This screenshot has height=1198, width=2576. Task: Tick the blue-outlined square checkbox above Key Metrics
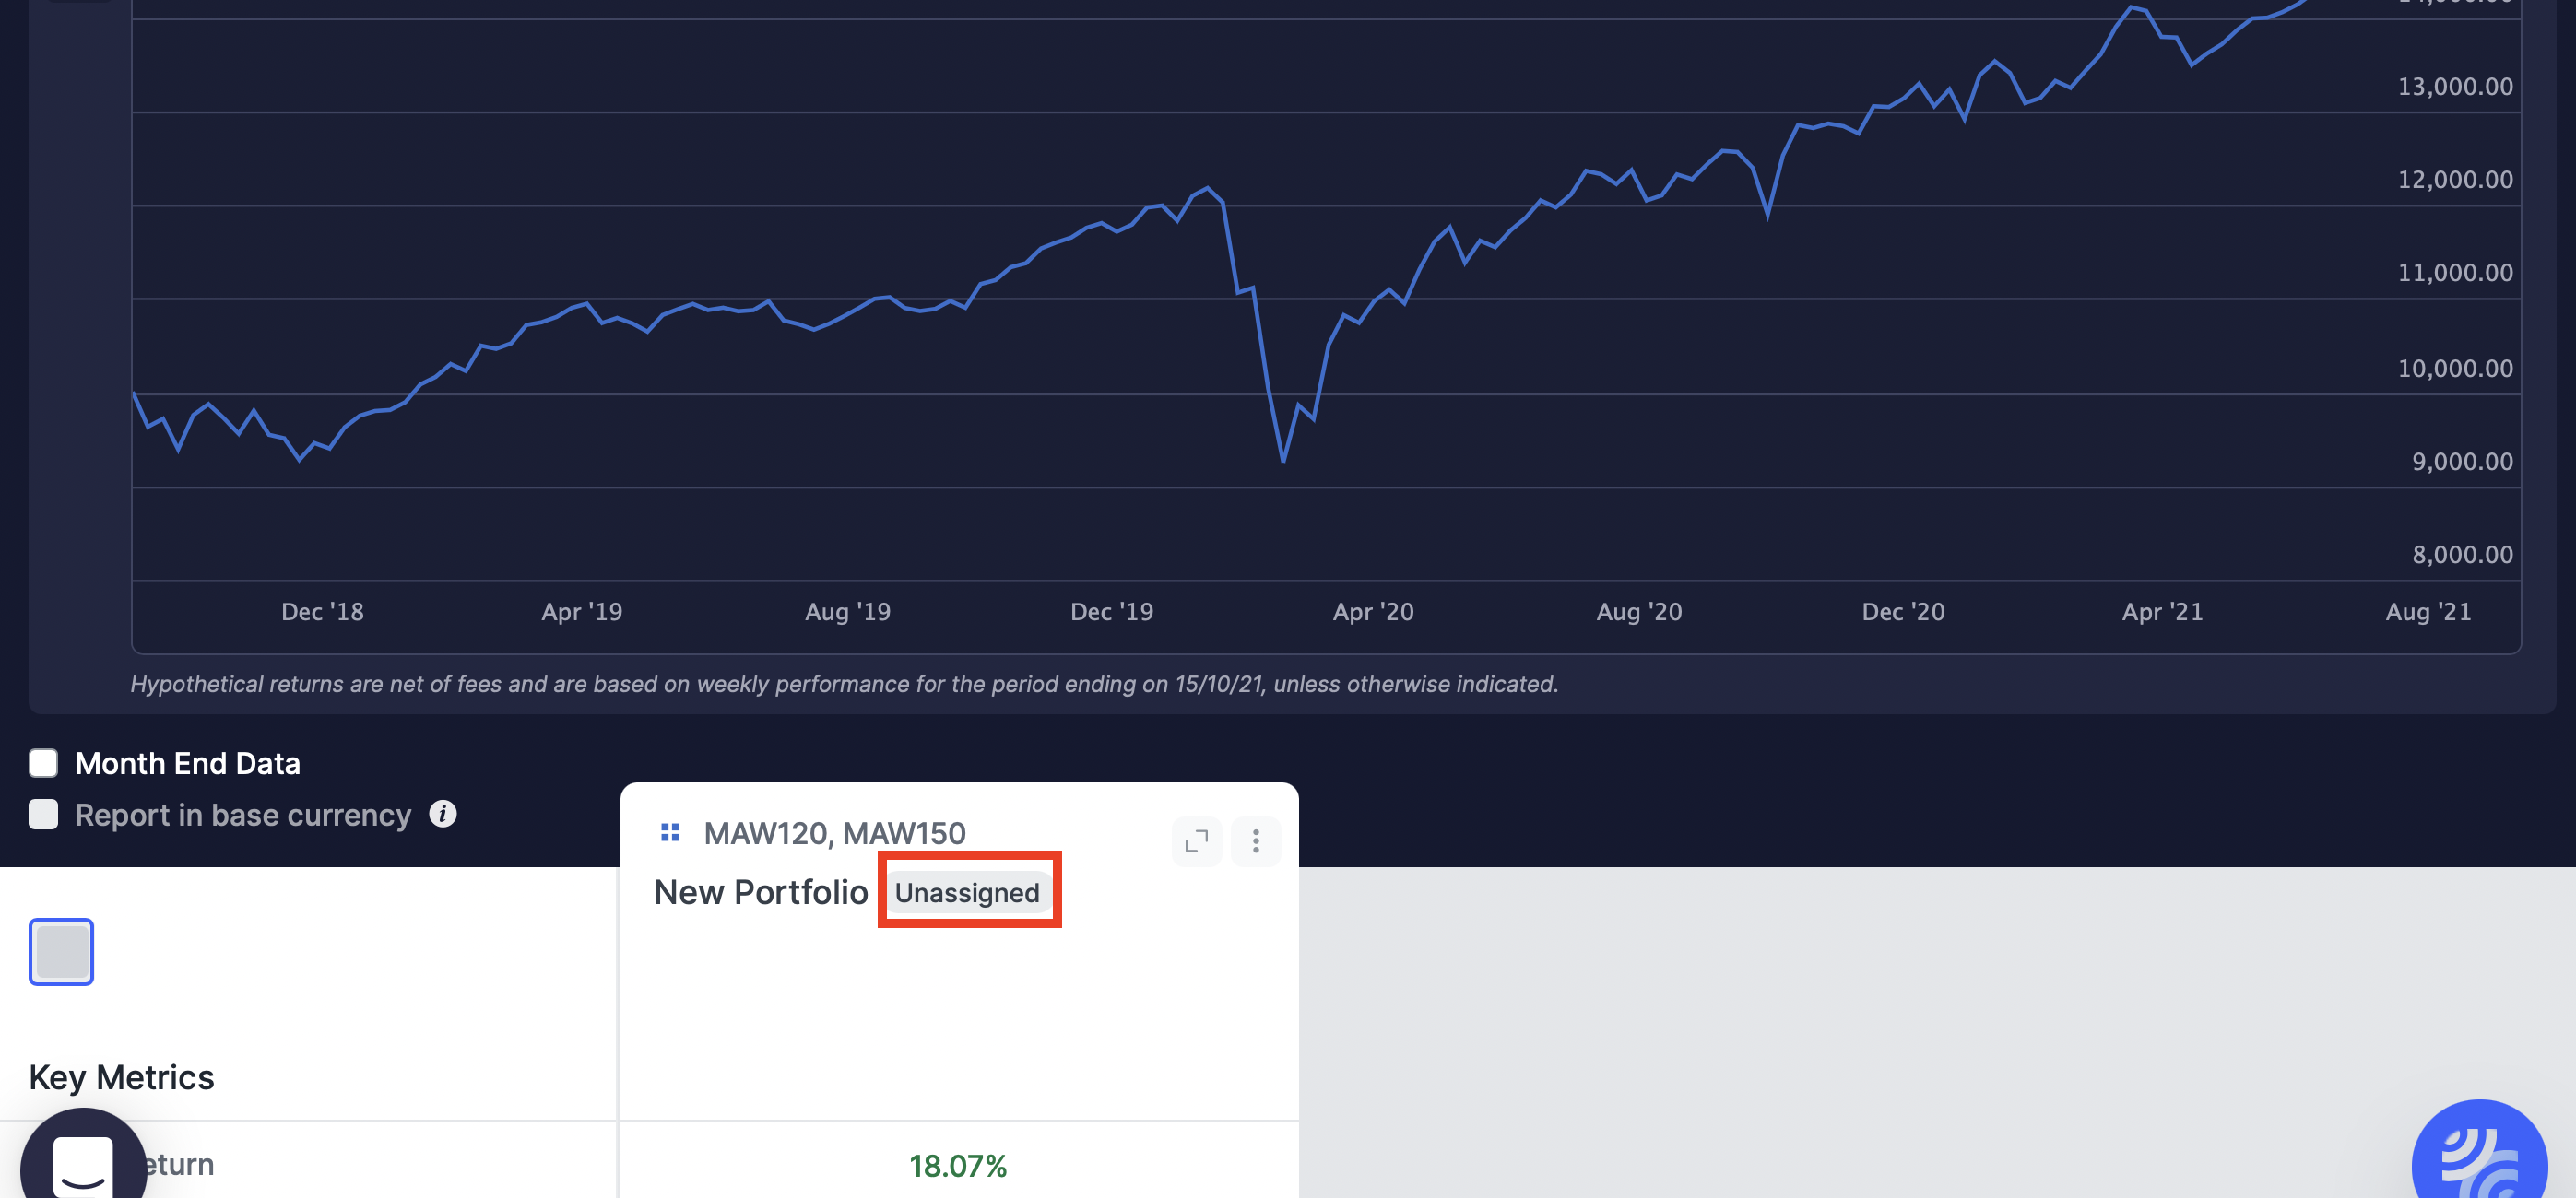(61, 951)
